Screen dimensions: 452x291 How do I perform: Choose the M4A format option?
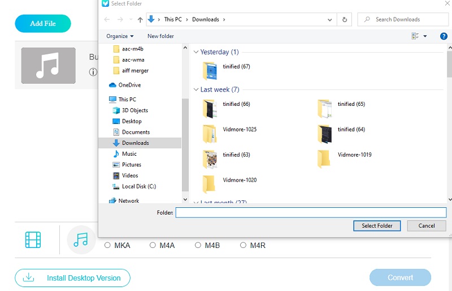[x=153, y=245]
